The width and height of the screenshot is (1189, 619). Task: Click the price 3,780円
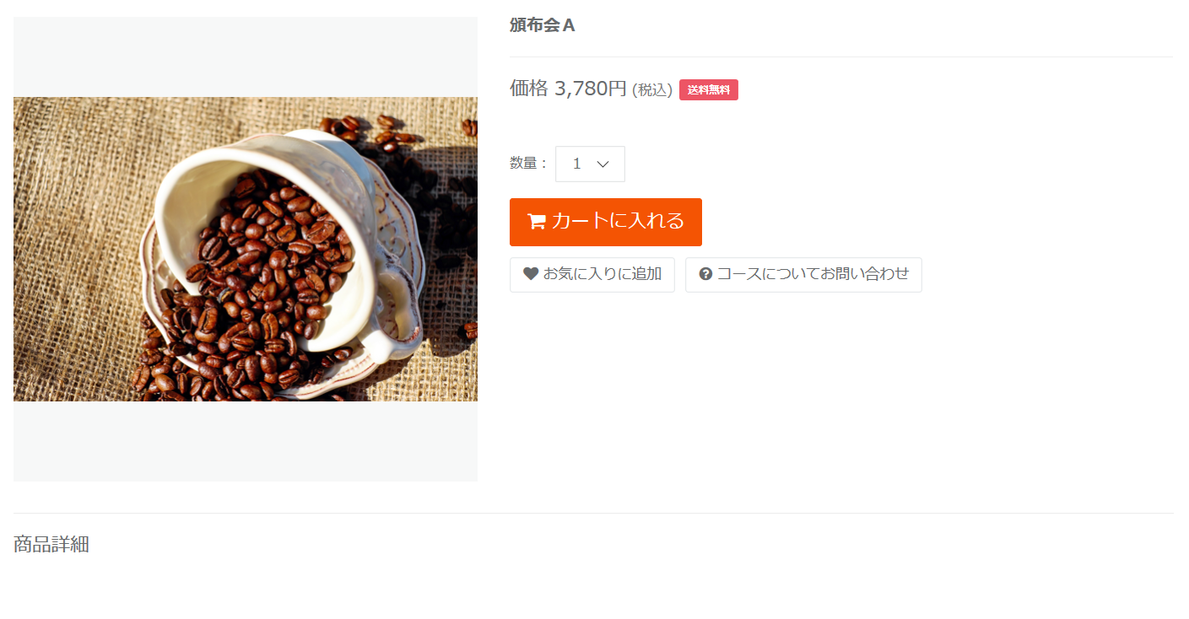pyautogui.click(x=591, y=89)
